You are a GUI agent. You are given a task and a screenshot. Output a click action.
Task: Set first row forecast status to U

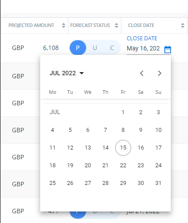pos(95,48)
